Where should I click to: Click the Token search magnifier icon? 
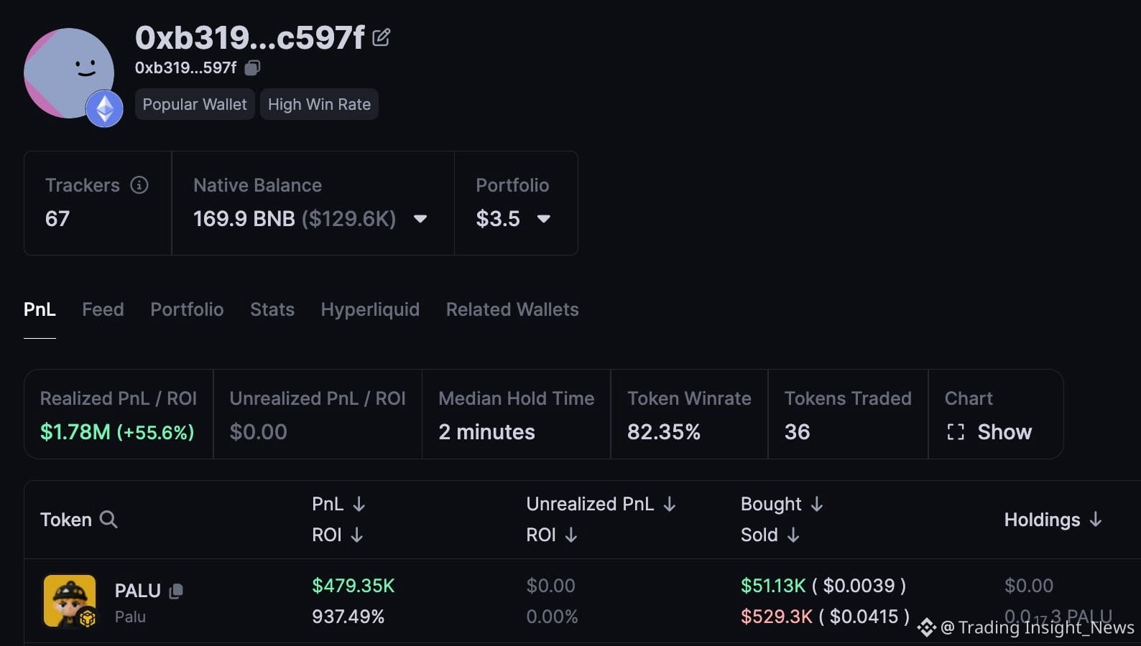pos(108,519)
